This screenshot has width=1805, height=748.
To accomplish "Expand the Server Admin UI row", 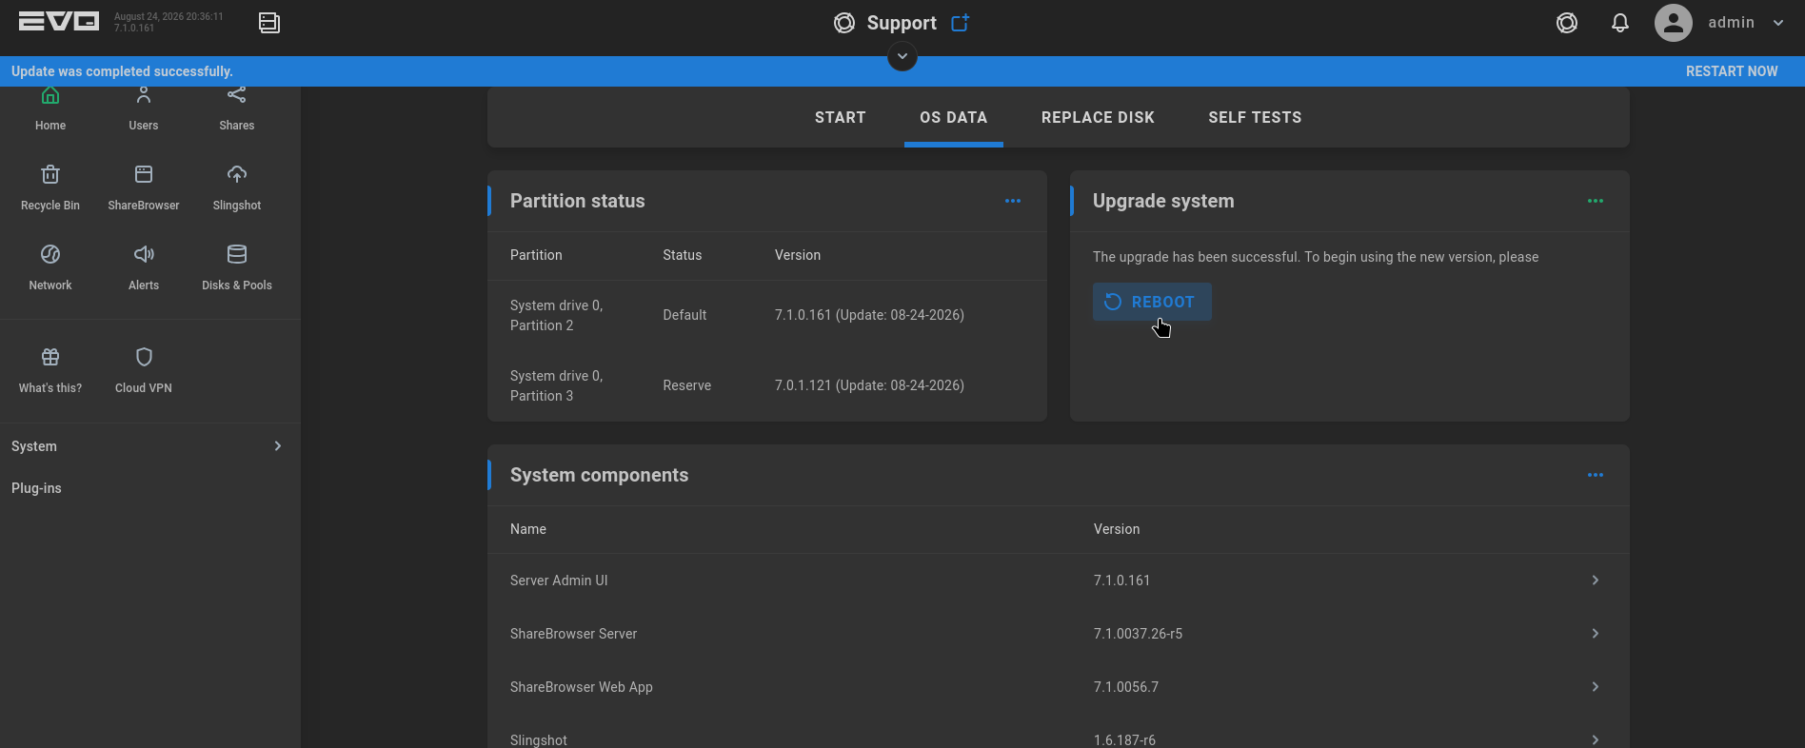I will 1059,581.
